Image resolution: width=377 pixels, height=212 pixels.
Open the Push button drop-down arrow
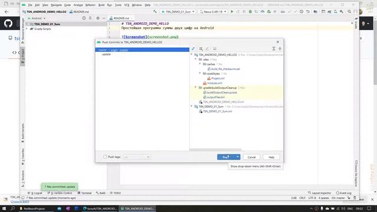click(237, 157)
